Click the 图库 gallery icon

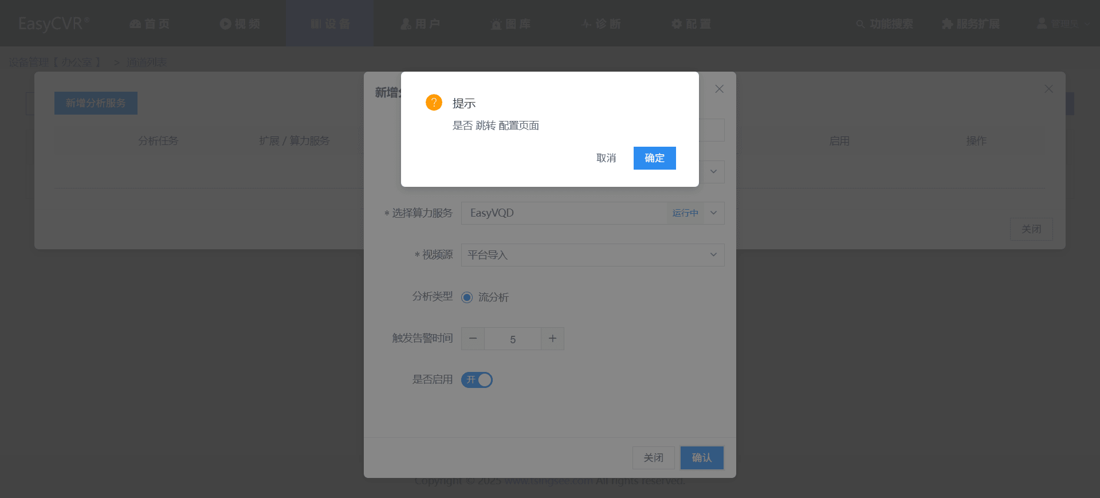click(496, 24)
